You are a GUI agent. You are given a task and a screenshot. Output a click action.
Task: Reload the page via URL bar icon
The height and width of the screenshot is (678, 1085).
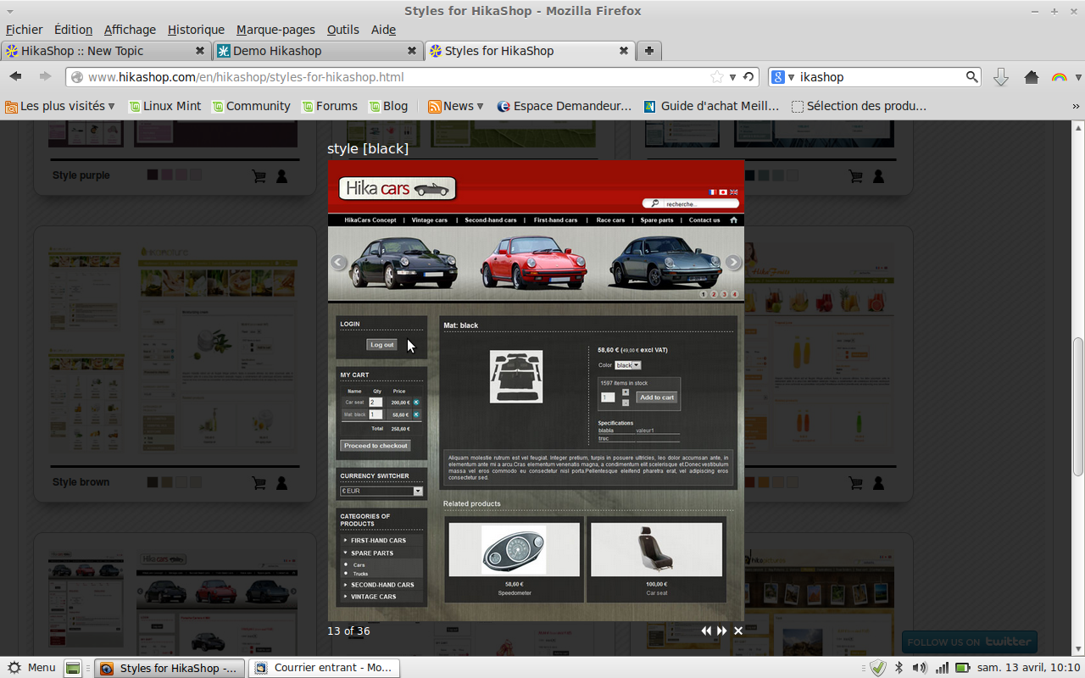click(x=748, y=77)
